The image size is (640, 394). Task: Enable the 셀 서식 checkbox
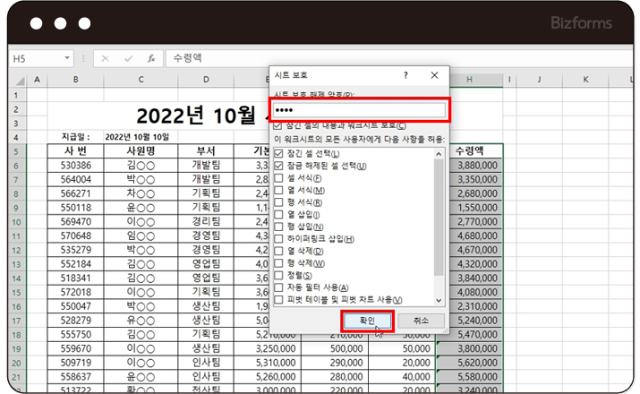279,179
